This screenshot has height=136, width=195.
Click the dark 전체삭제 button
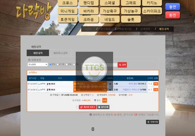(152, 122)
